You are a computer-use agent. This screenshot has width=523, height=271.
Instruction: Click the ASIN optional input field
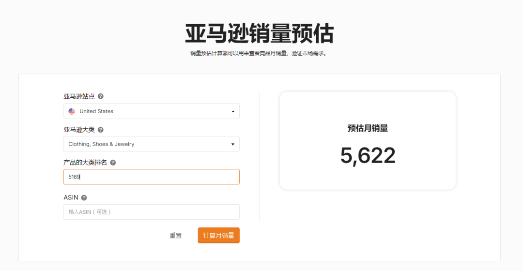click(152, 212)
